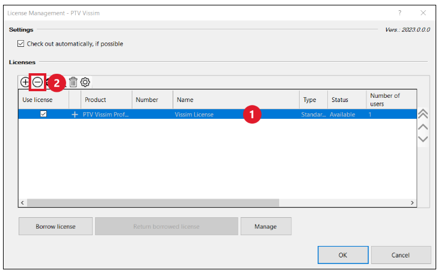This screenshot has height=273, width=441.
Task: Delete license using the trash can icon
Action: click(x=73, y=82)
